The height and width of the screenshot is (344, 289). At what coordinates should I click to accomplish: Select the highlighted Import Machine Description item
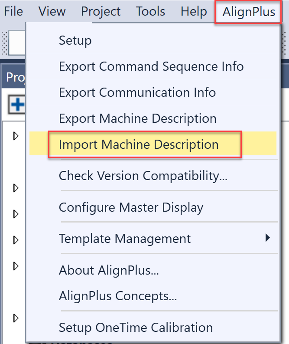point(139,144)
